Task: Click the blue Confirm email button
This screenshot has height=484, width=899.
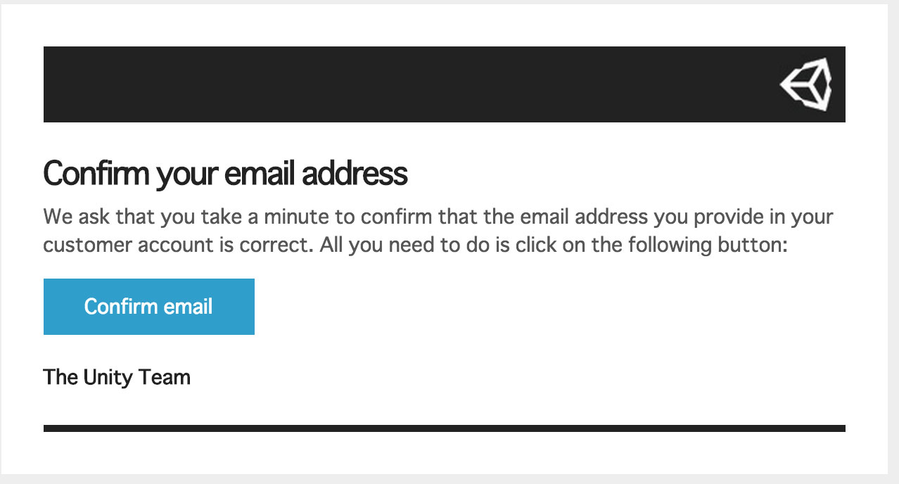Action: tap(149, 307)
